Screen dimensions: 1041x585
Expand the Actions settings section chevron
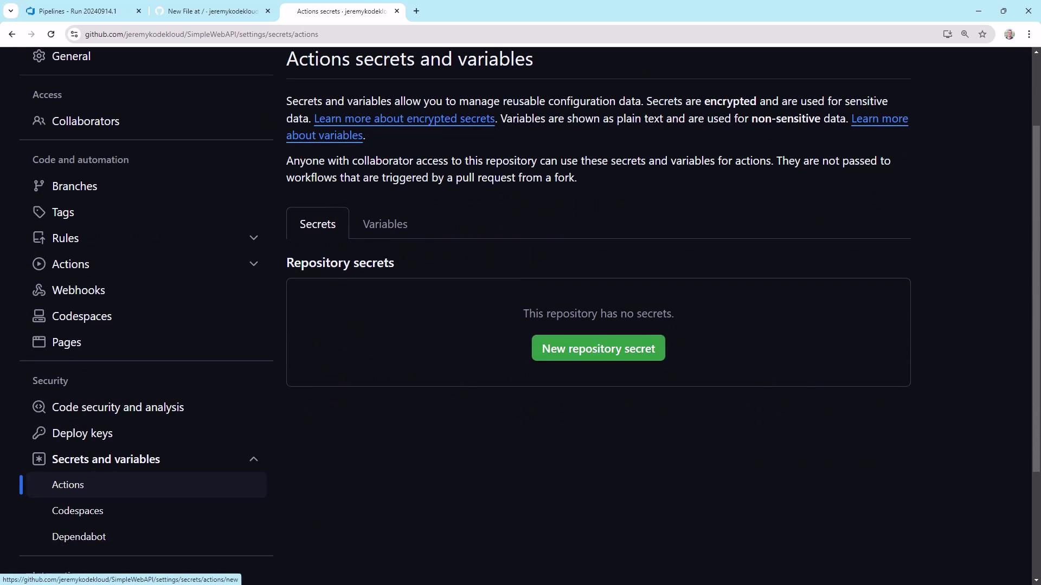[x=253, y=264]
